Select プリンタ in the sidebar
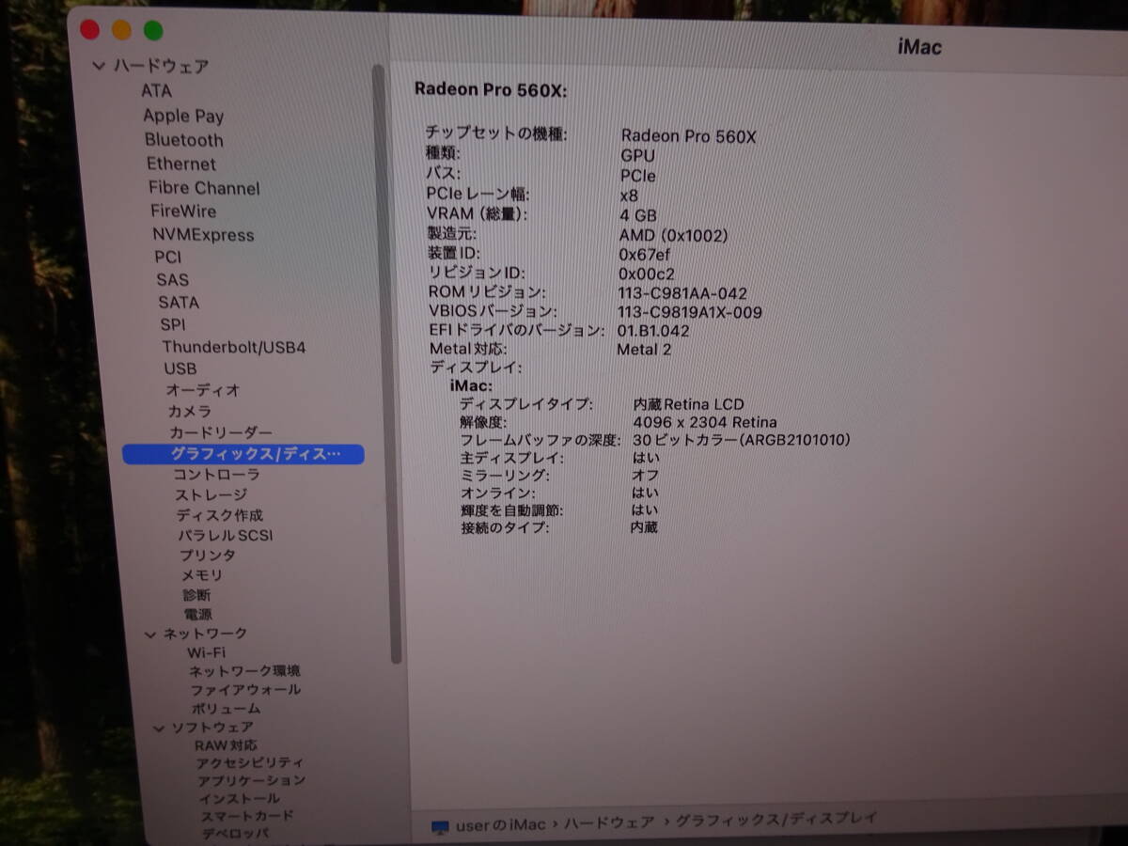 pos(208,556)
